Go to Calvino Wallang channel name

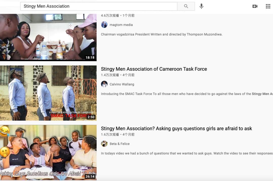click(x=122, y=84)
